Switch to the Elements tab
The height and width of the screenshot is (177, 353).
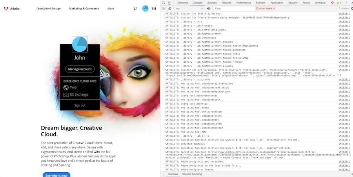[182, 3]
